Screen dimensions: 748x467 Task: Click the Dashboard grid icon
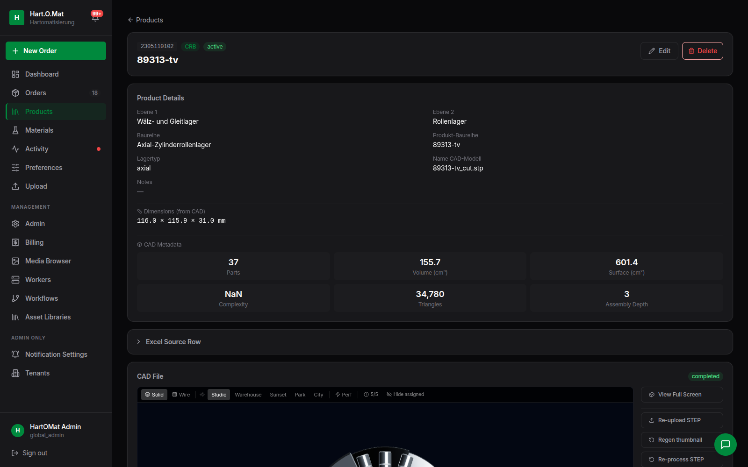pos(15,74)
